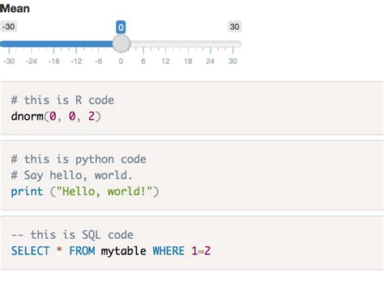Click the slider track at tick -6
Image resolution: width=384 pixels, height=294 pixels.
tap(99, 44)
